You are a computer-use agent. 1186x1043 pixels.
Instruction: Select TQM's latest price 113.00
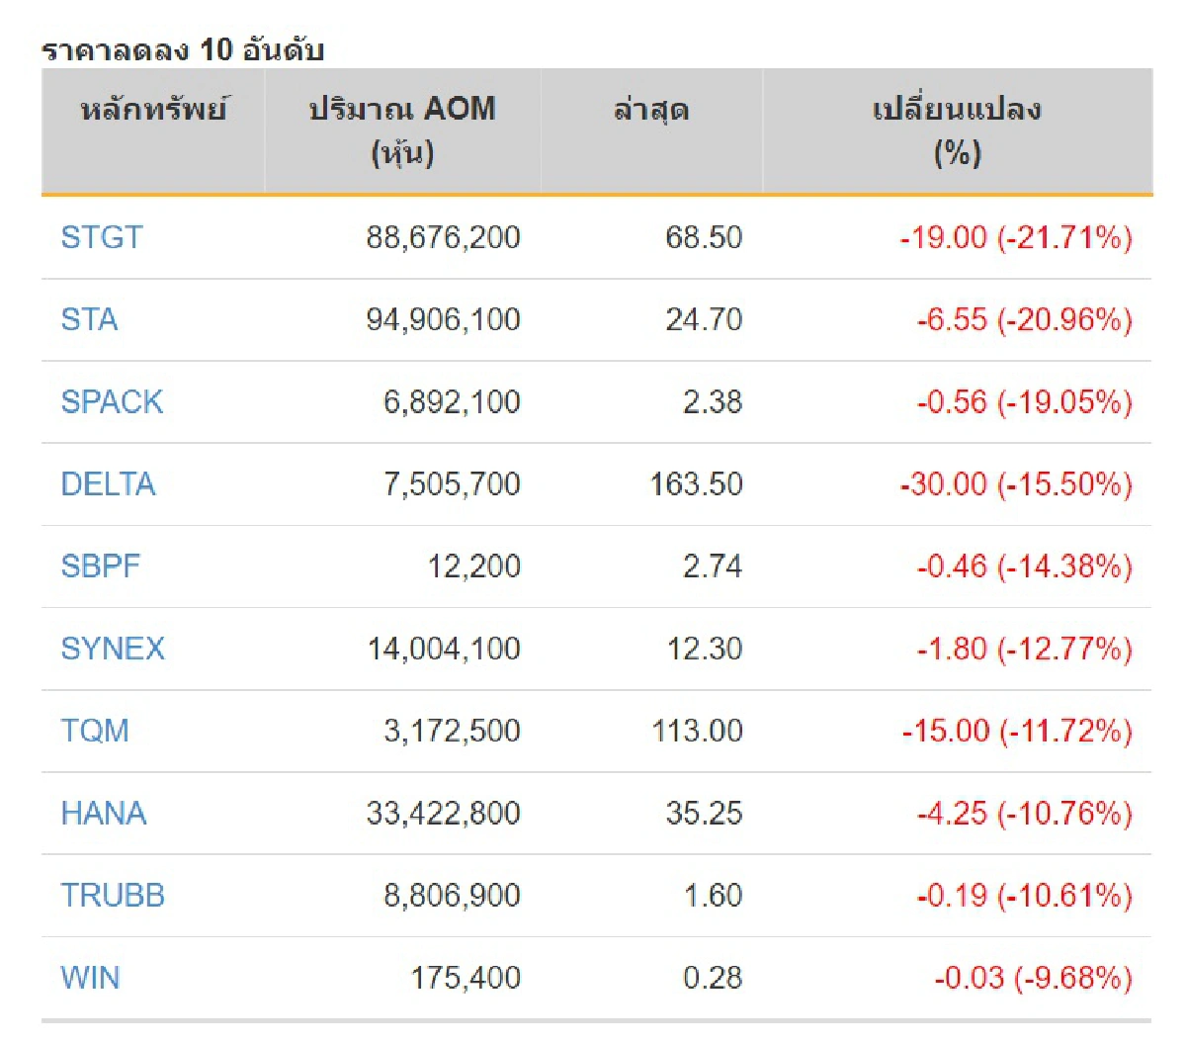pos(695,731)
